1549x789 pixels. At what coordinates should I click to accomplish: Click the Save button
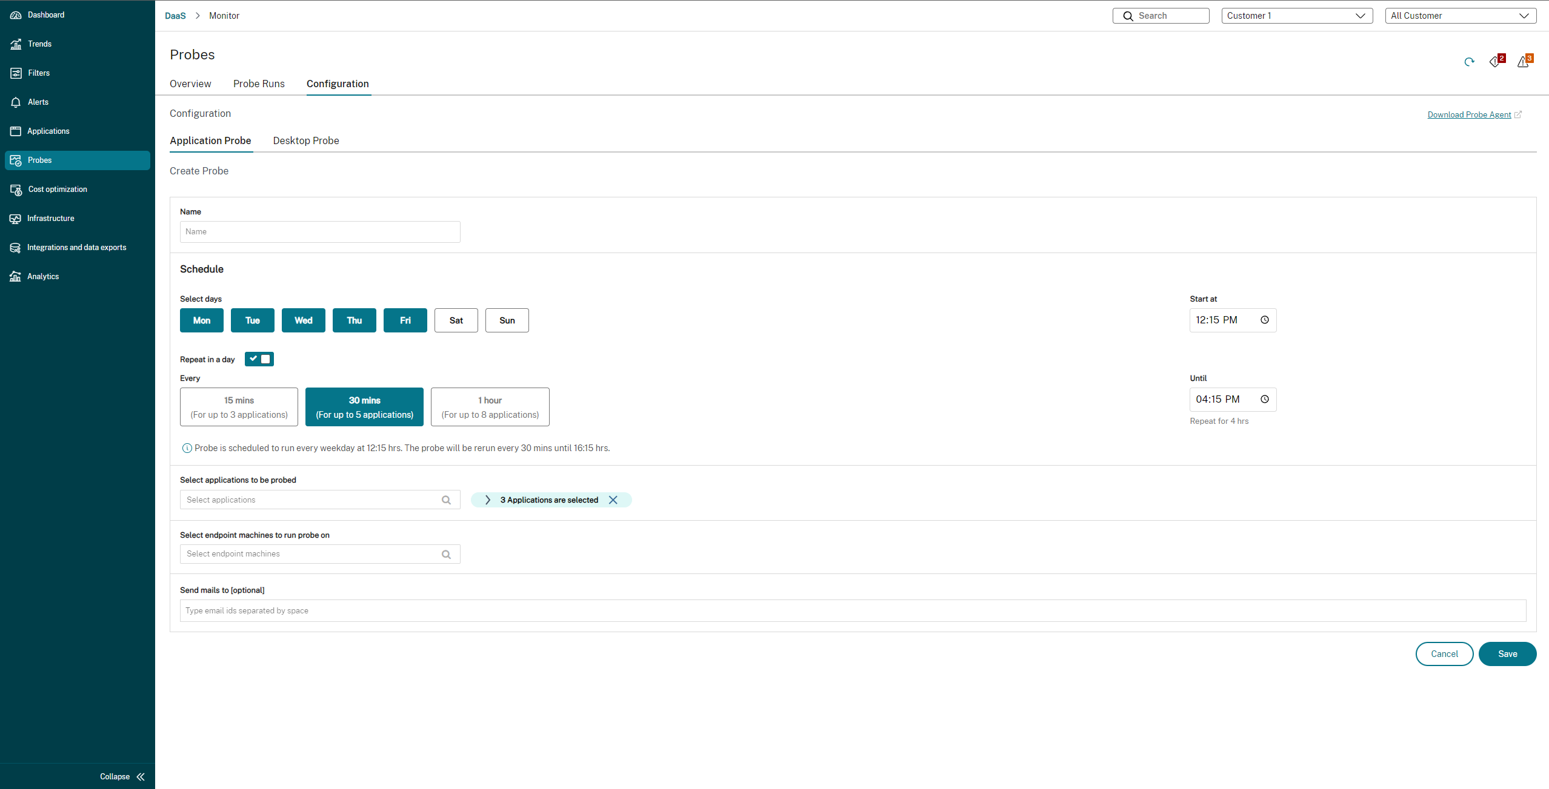click(x=1507, y=654)
